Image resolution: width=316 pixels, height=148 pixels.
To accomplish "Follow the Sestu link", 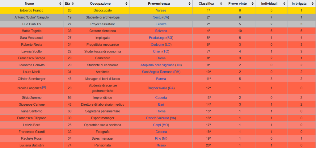I will pos(157,17).
